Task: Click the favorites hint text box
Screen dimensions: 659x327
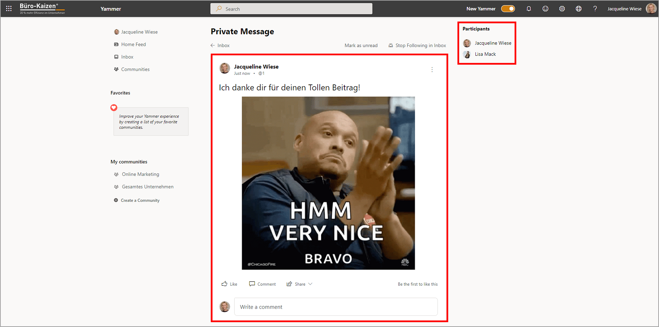Action: tap(151, 122)
